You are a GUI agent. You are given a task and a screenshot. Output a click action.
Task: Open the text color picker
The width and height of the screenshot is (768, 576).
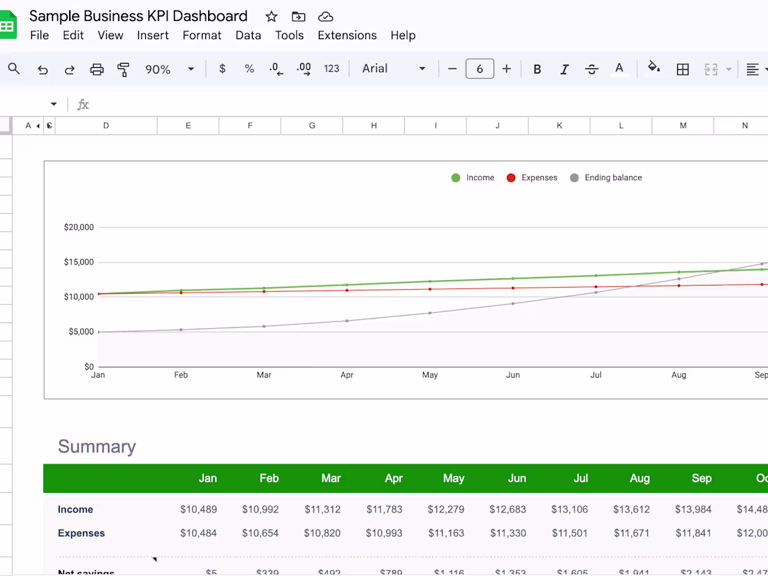pyautogui.click(x=619, y=69)
